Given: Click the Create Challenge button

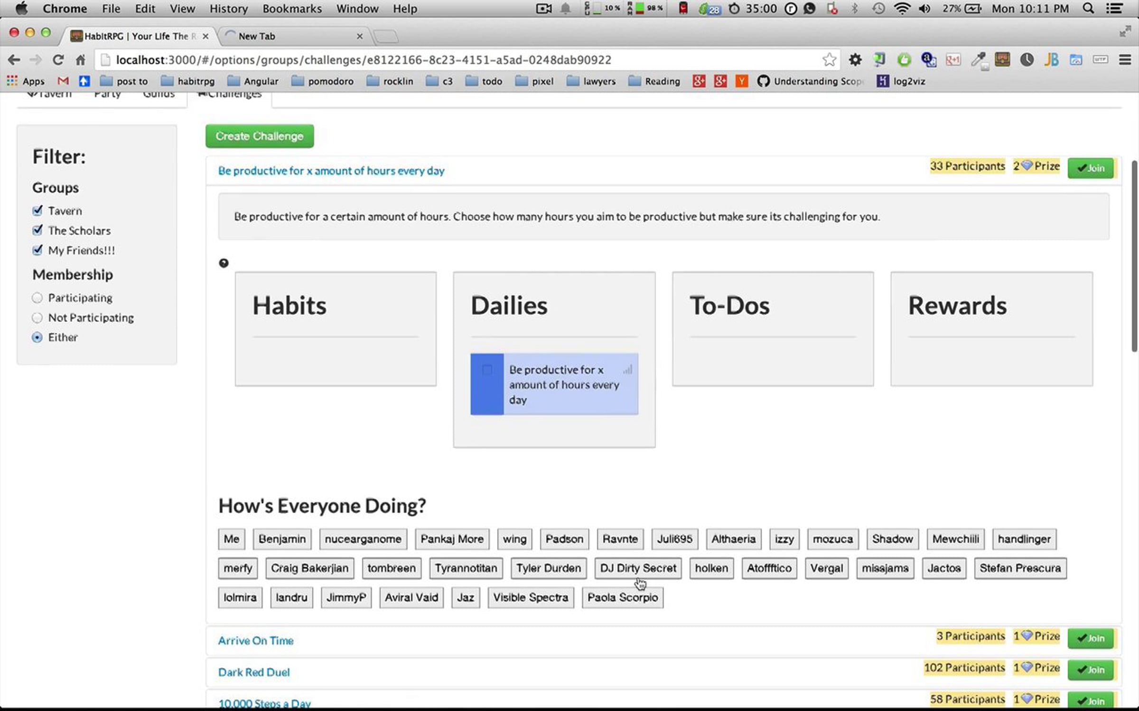Looking at the screenshot, I should click(260, 136).
